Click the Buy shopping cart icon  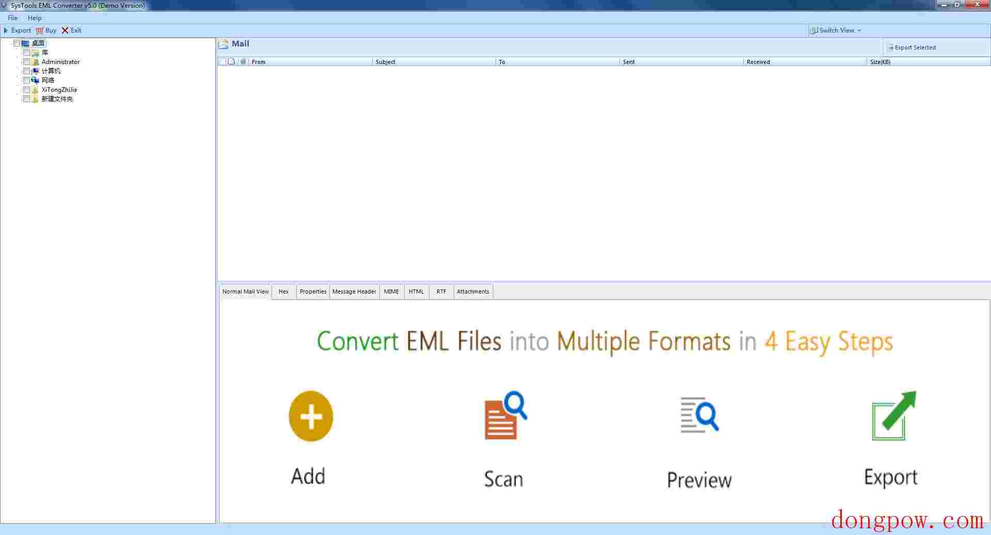click(39, 30)
